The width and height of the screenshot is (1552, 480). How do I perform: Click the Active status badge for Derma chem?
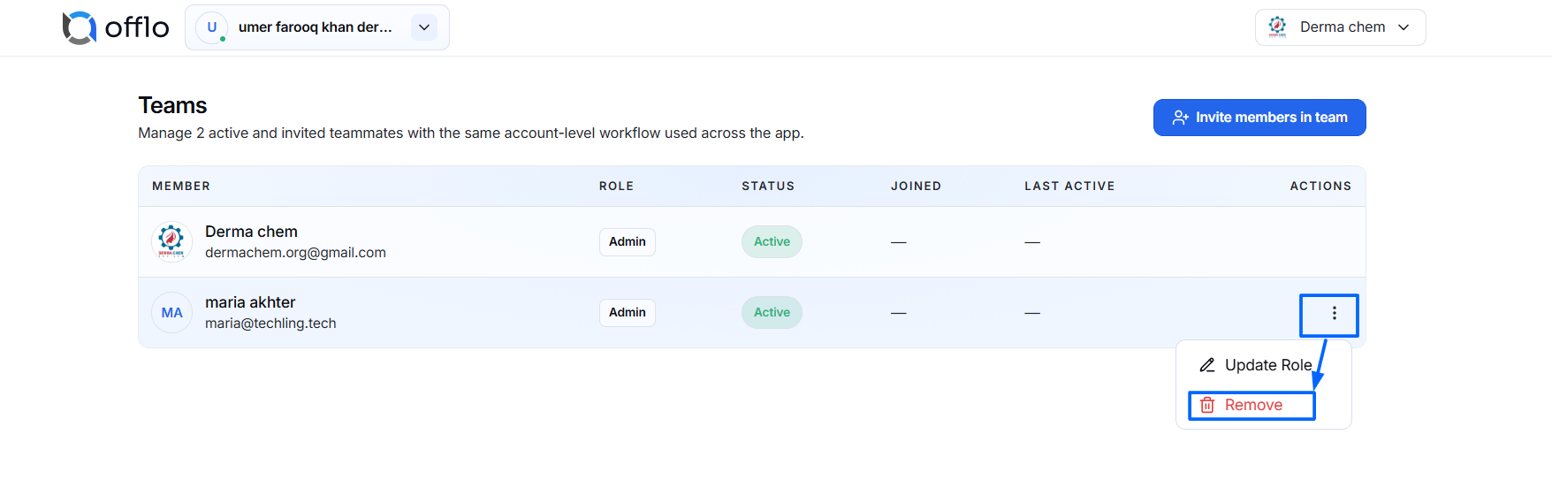click(772, 241)
